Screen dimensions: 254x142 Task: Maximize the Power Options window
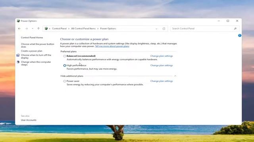tap(228, 21)
